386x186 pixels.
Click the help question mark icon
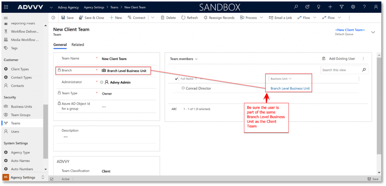pyautogui.click(x=364, y=7)
